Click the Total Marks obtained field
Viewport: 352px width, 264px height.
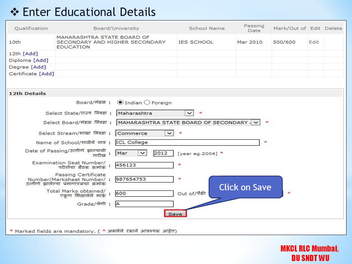click(x=144, y=193)
